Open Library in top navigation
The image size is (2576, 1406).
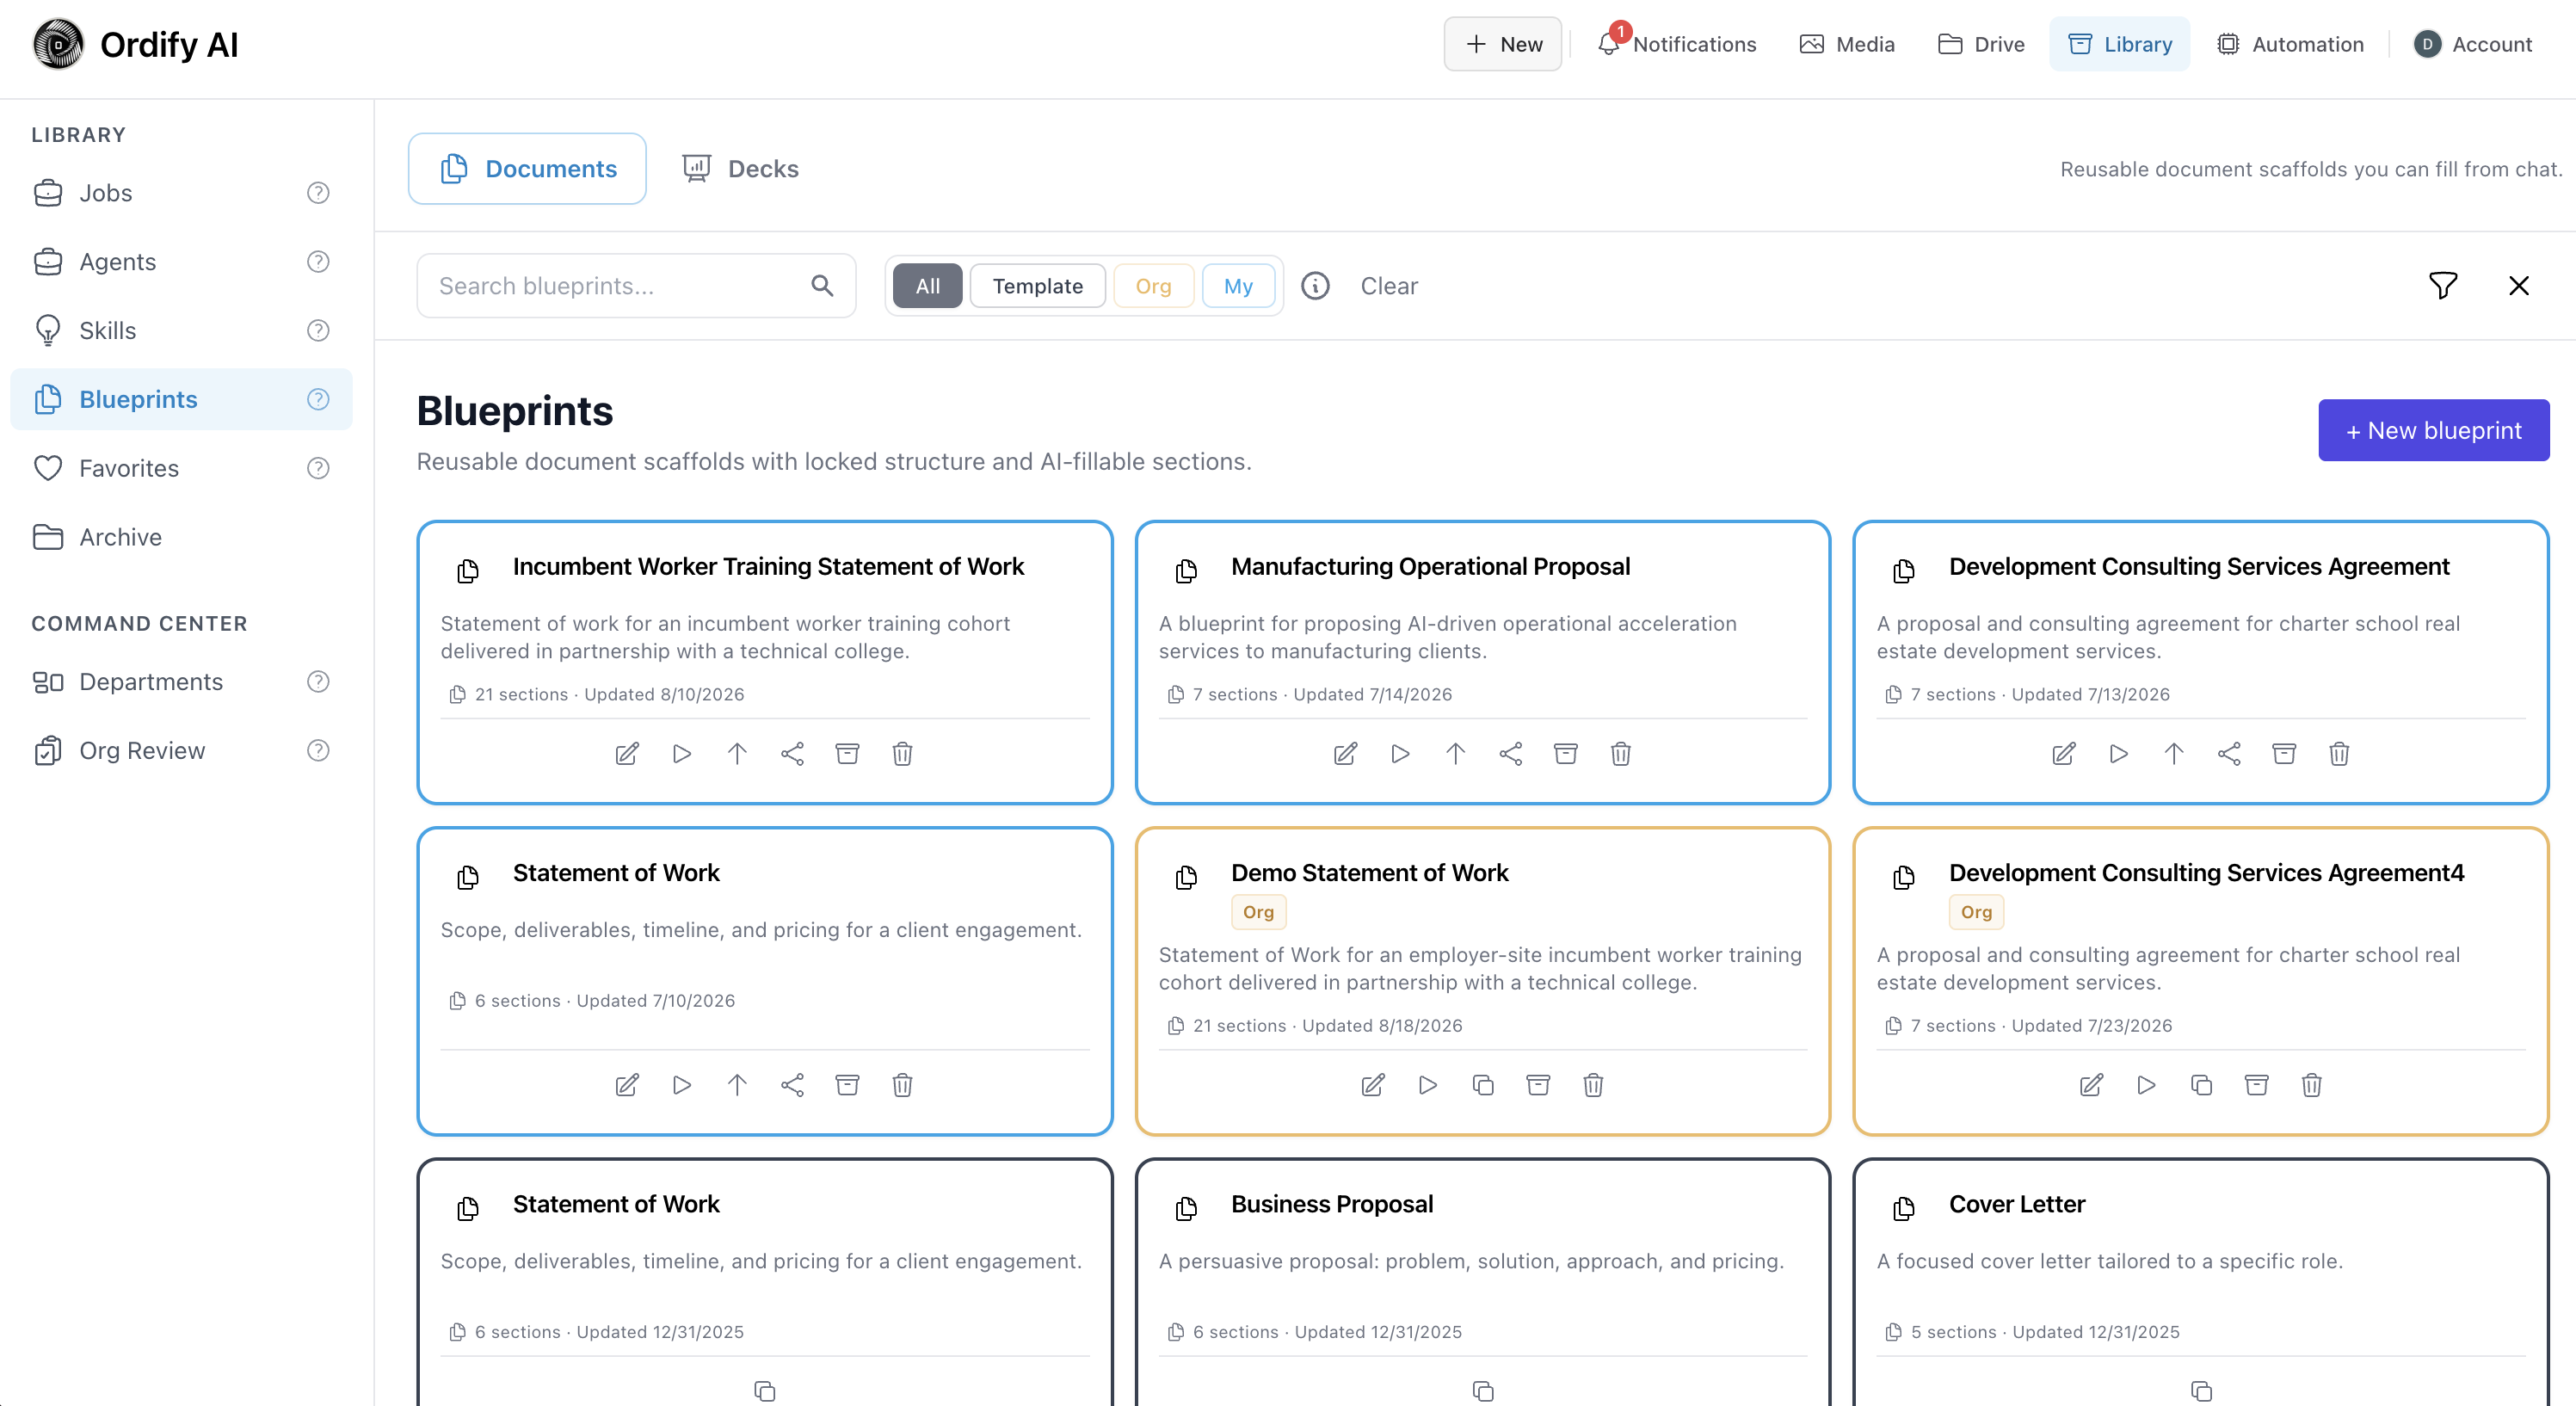click(x=2119, y=44)
